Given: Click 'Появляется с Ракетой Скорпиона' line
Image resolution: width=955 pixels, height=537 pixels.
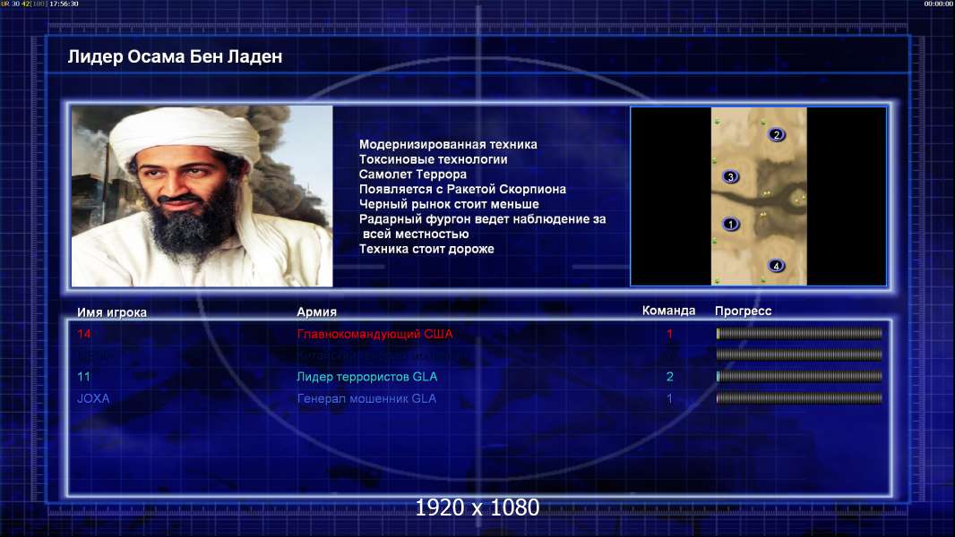Looking at the screenshot, I should [x=462, y=189].
